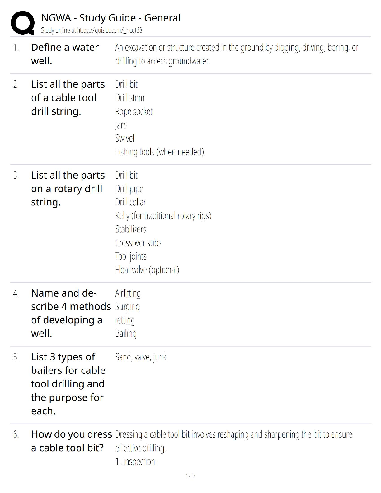
Task: Click the Sand, valve, junk answer
Action: [x=141, y=357]
